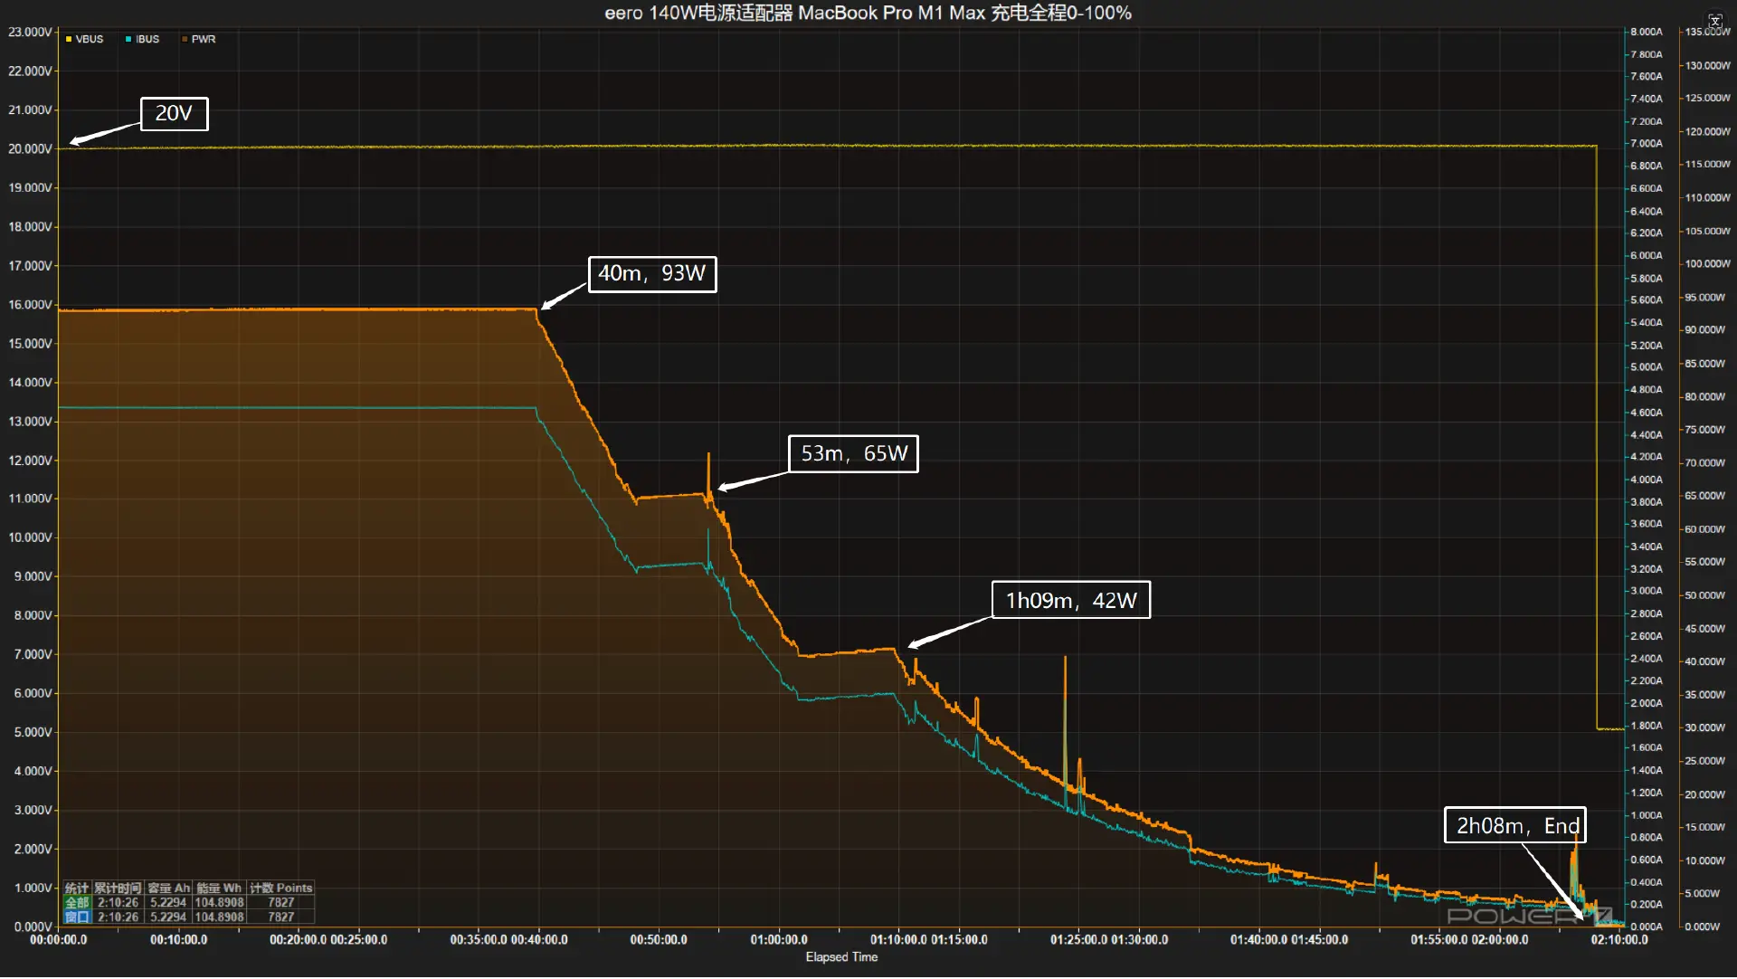1737x979 pixels.
Task: Toggle the PWR legend entry
Action: (203, 39)
